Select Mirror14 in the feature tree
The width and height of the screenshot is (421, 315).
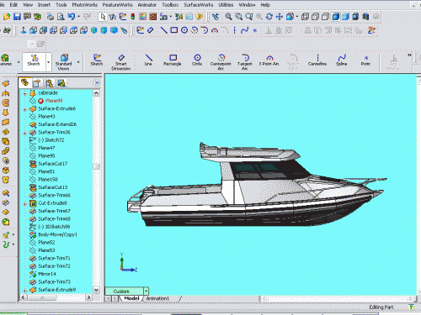point(47,274)
